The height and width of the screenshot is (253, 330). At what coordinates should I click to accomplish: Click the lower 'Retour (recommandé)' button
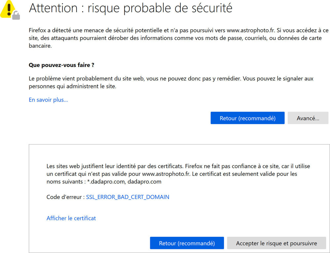click(187, 243)
